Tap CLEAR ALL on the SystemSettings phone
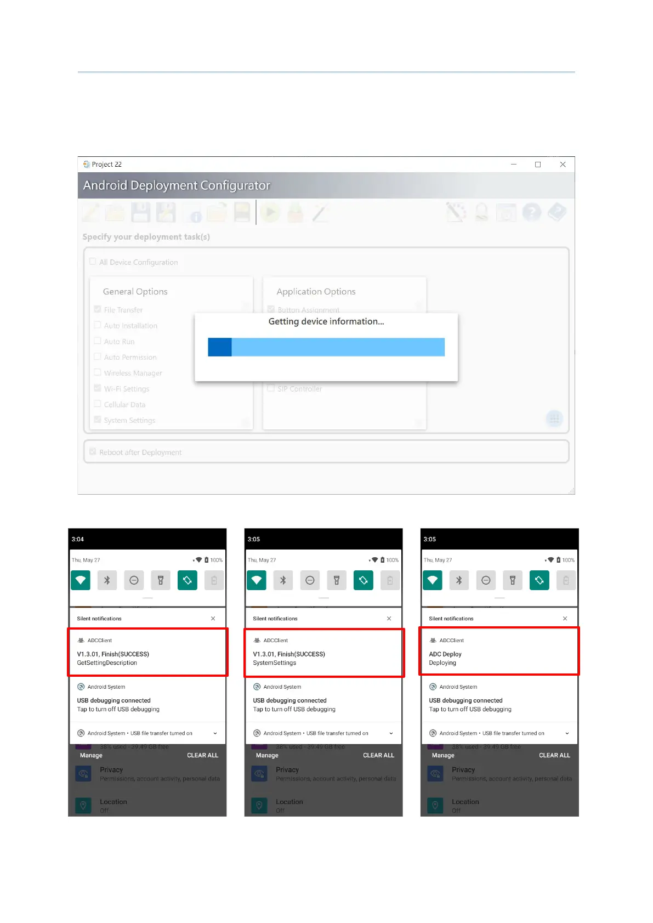The width and height of the screenshot is (653, 923). point(379,755)
